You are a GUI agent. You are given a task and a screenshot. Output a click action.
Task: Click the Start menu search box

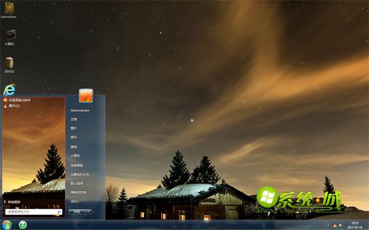tap(34, 212)
